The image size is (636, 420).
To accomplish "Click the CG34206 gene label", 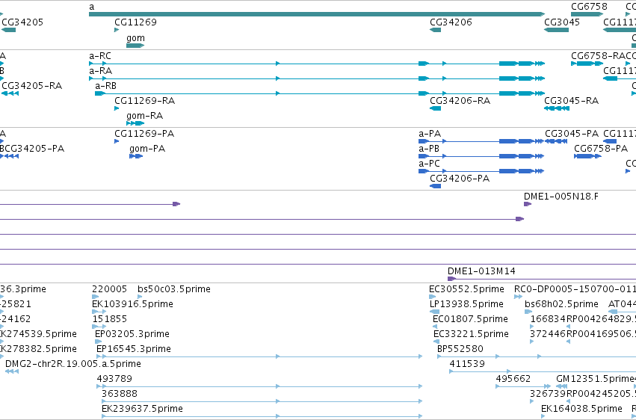I will (x=451, y=22).
